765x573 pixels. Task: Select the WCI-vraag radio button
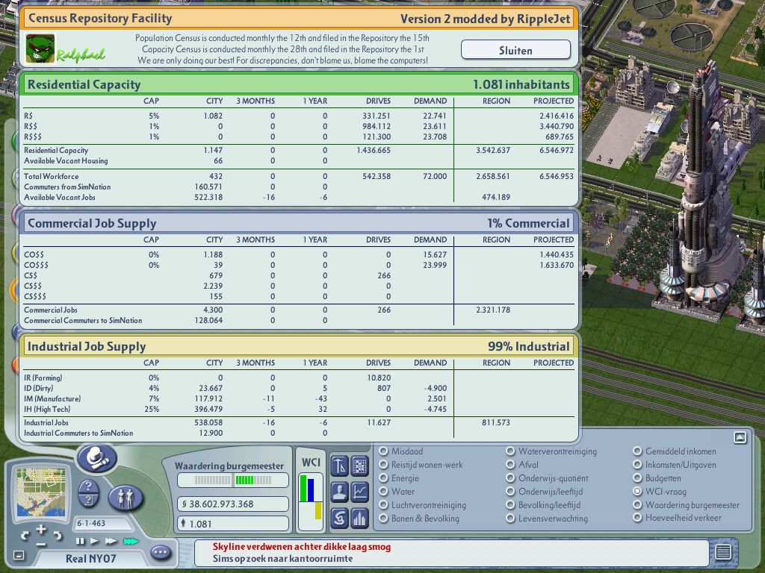(x=637, y=492)
